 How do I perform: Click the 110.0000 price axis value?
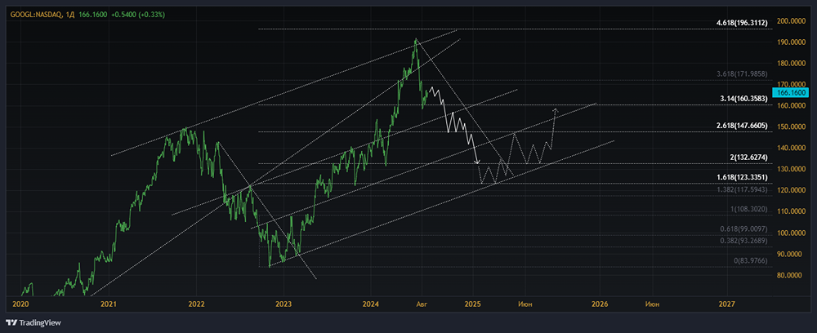[x=790, y=211]
